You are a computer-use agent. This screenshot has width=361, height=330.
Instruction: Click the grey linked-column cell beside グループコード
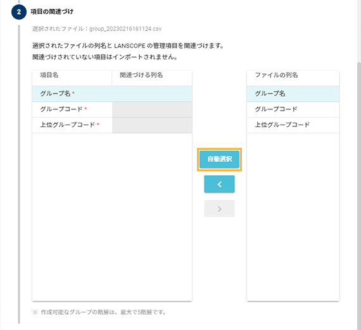[x=152, y=109]
